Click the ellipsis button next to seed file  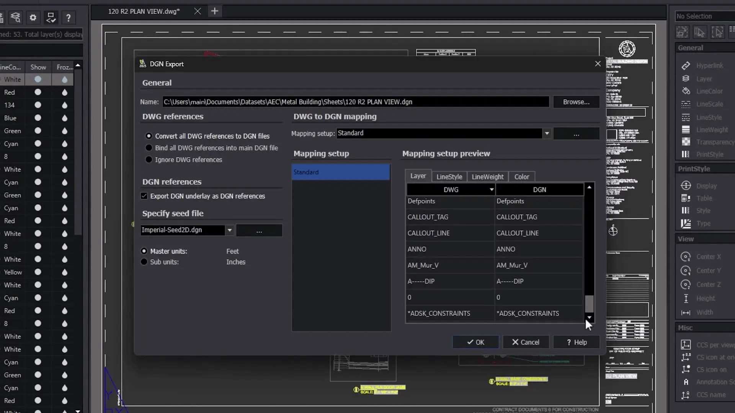pyautogui.click(x=259, y=230)
